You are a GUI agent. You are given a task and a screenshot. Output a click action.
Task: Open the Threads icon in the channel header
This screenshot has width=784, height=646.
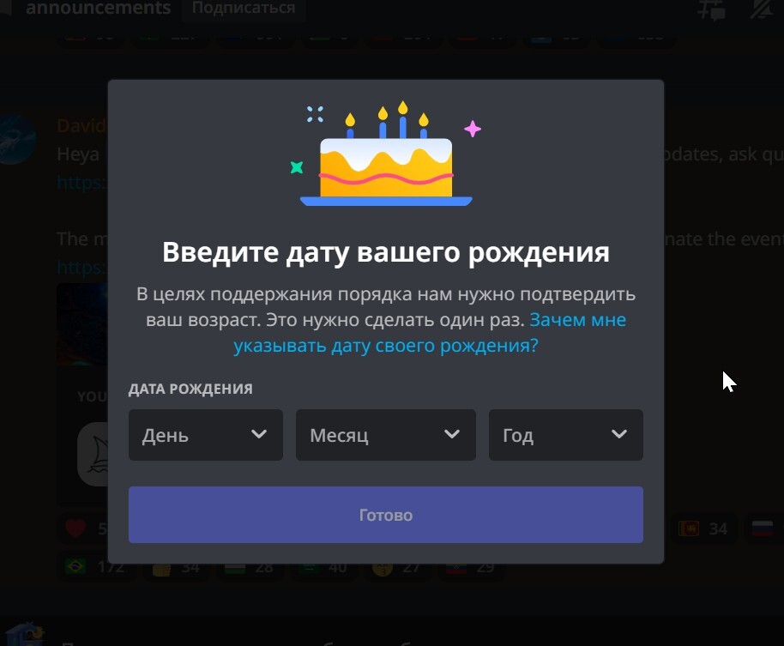711,9
